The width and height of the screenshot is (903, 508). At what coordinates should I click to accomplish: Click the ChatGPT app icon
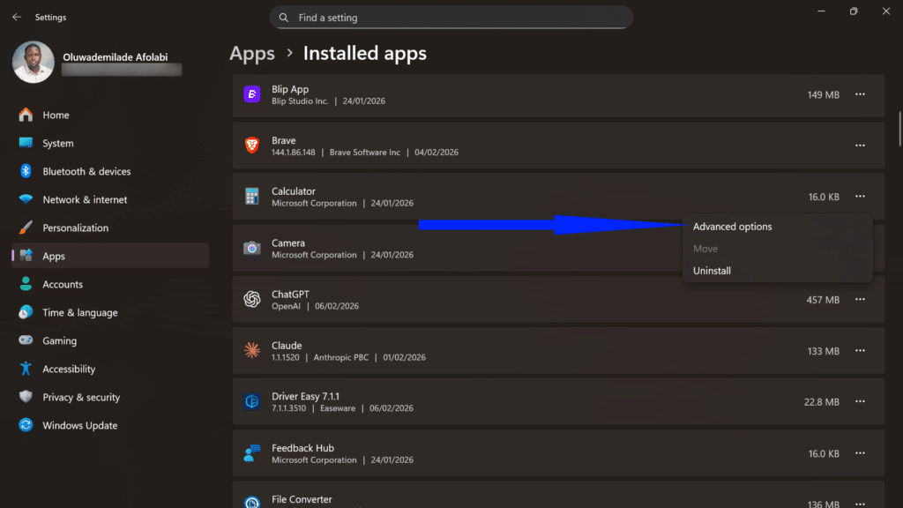tap(251, 299)
